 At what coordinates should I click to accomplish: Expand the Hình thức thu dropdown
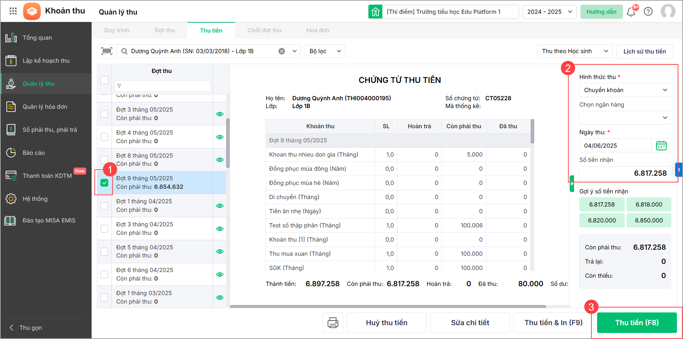[625, 90]
